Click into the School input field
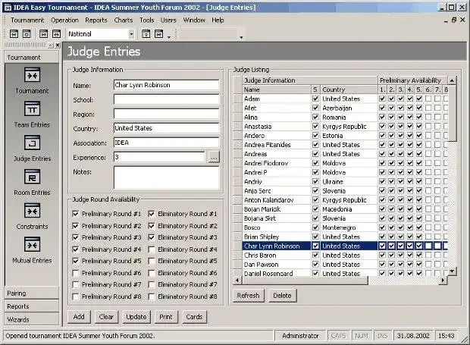The image size is (470, 345). point(166,99)
